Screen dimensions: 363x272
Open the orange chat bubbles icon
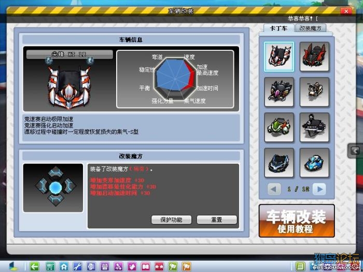tap(187, 267)
